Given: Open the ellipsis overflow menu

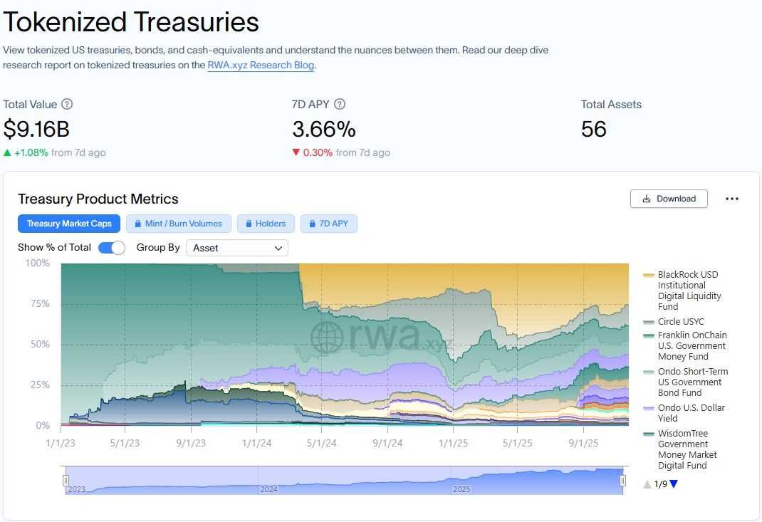Looking at the screenshot, I should coord(732,199).
